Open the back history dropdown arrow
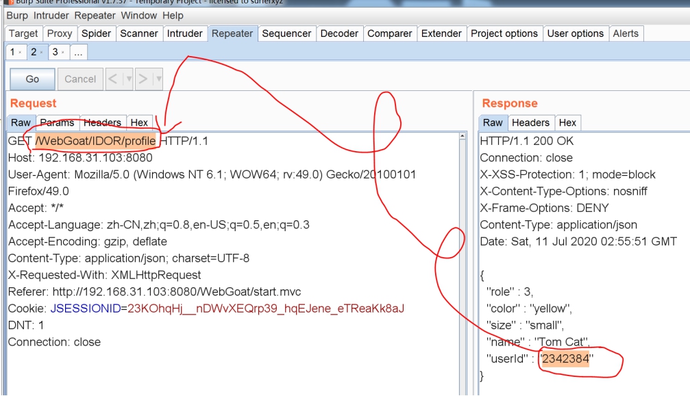The width and height of the screenshot is (690, 396). (129, 79)
